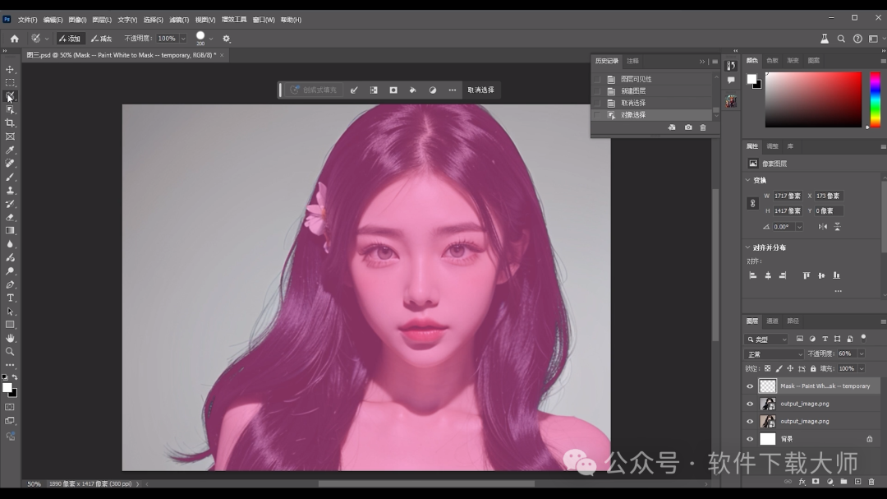Screen dimensions: 887x499
Task: Open rotation angle dropdown in Properties
Action: (799, 227)
